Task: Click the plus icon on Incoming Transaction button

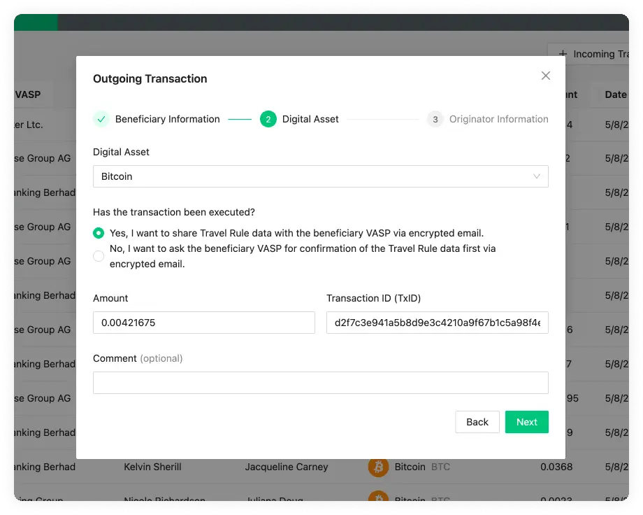Action: coord(562,54)
